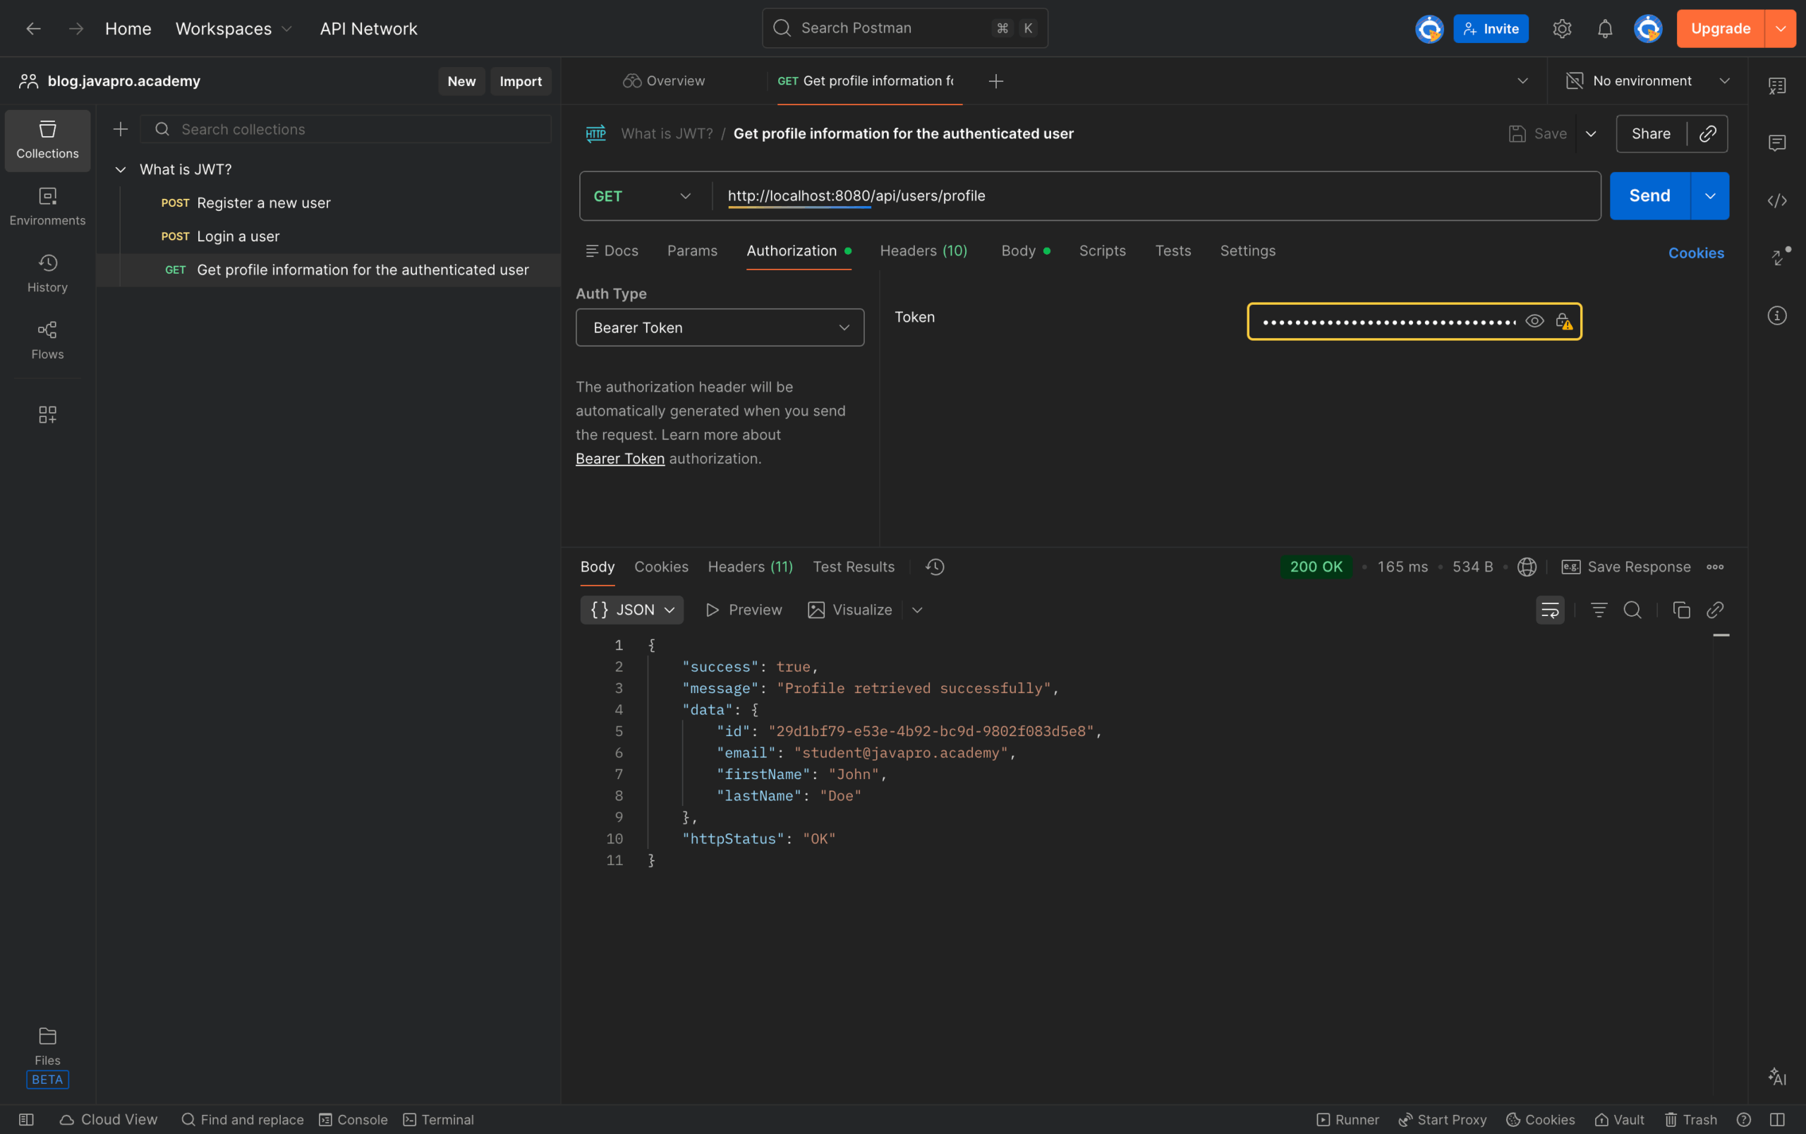Open the comments panel on right sidebar

(1778, 143)
